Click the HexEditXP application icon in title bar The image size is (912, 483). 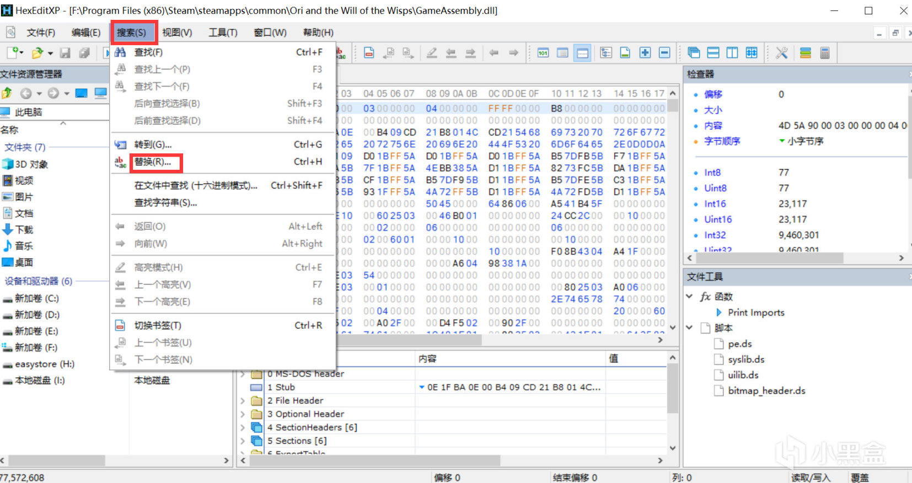(7, 10)
